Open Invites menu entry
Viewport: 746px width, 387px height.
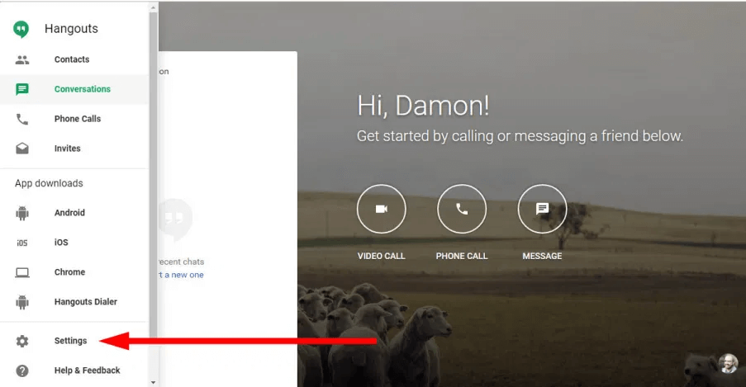(x=74, y=149)
